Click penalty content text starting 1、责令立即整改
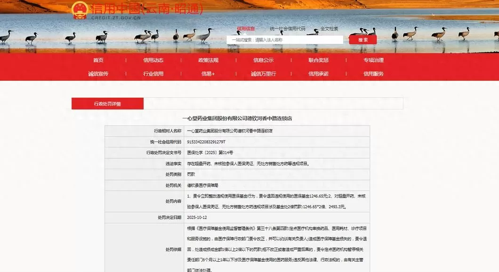 pyautogui.click(x=276, y=202)
